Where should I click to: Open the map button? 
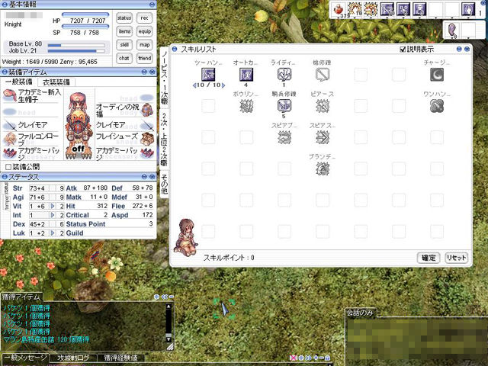point(144,44)
